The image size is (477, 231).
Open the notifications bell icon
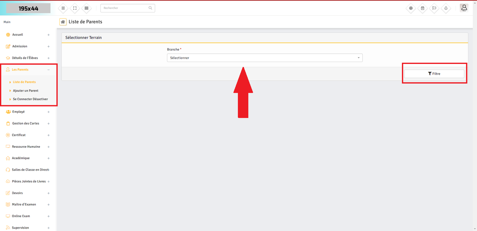click(x=446, y=8)
